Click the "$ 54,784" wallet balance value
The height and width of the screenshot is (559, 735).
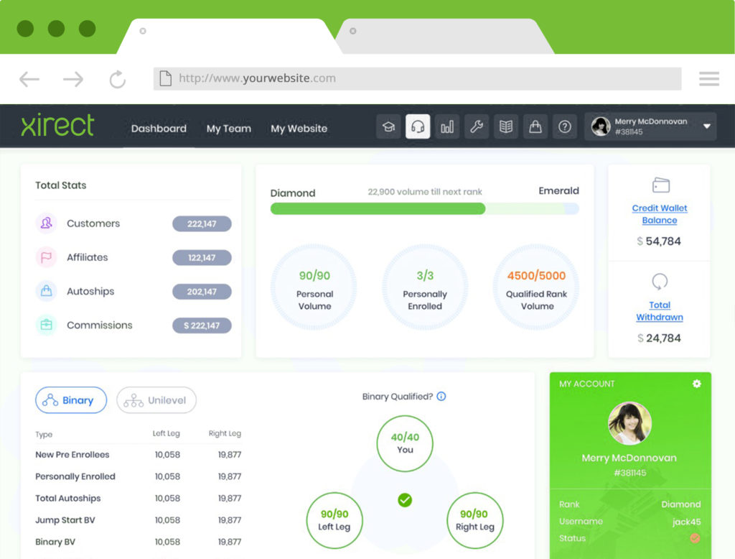click(659, 241)
